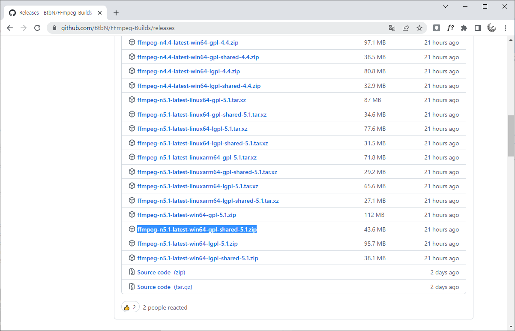Viewport: 515px width, 331px height.
Task: Click the 27.1 MB size cell
Action: pyautogui.click(x=375, y=201)
